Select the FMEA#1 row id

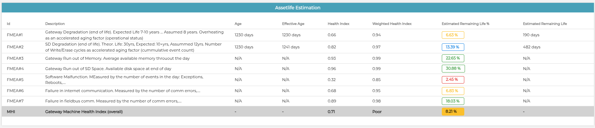[15, 35]
